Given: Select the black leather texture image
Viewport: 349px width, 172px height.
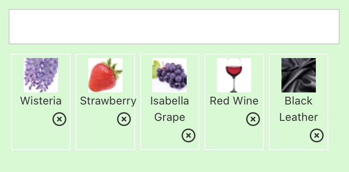Looking at the screenshot, I should click(x=299, y=75).
